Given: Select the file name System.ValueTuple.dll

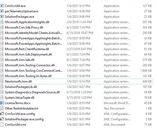Looking at the screenshot, I should 20,98.
